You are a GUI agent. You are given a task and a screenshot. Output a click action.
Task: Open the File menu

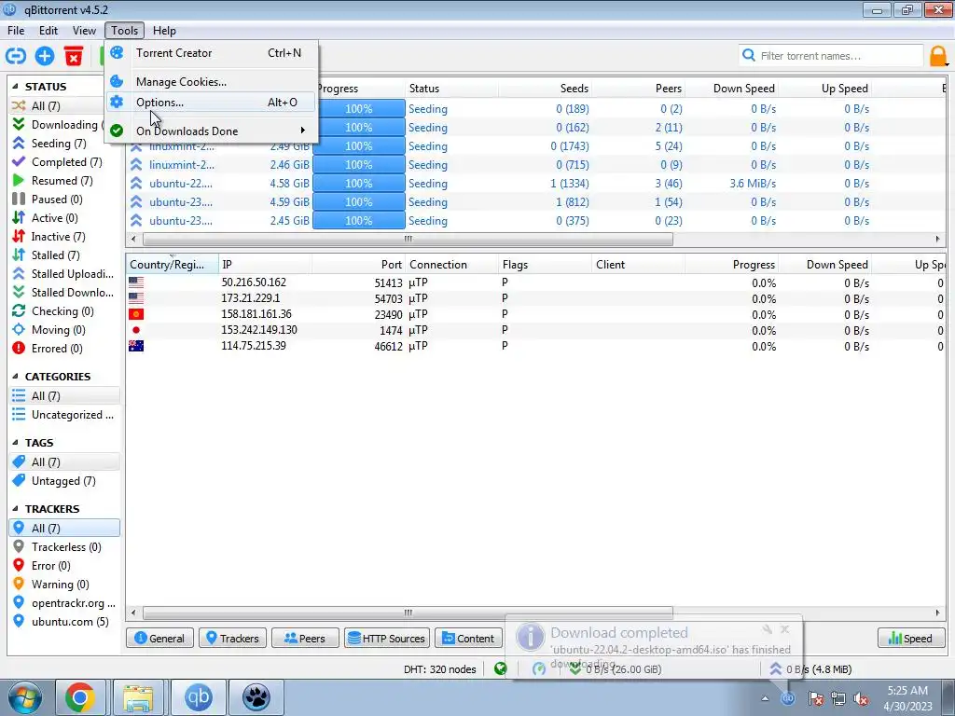16,31
